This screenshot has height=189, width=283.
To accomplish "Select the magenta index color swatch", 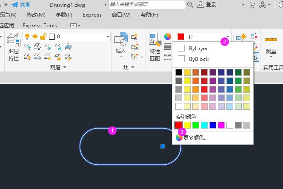I will (221, 125).
